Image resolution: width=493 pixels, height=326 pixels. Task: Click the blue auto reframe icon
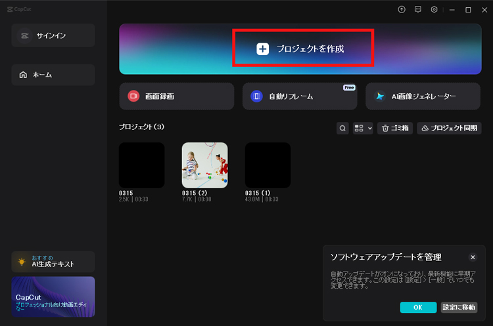(256, 96)
